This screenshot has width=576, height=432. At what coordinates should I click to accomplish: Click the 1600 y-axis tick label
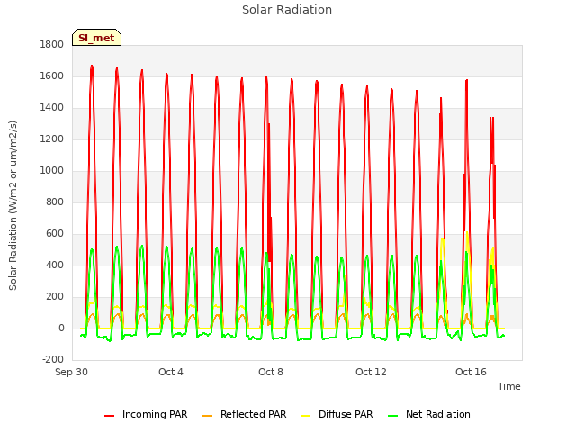[52, 76]
